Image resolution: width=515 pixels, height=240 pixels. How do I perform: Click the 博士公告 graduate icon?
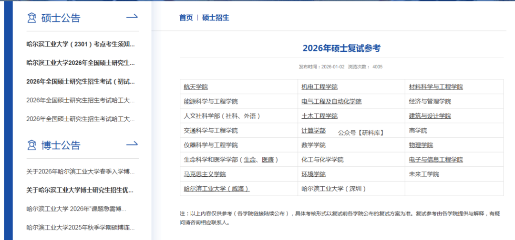click(32, 145)
